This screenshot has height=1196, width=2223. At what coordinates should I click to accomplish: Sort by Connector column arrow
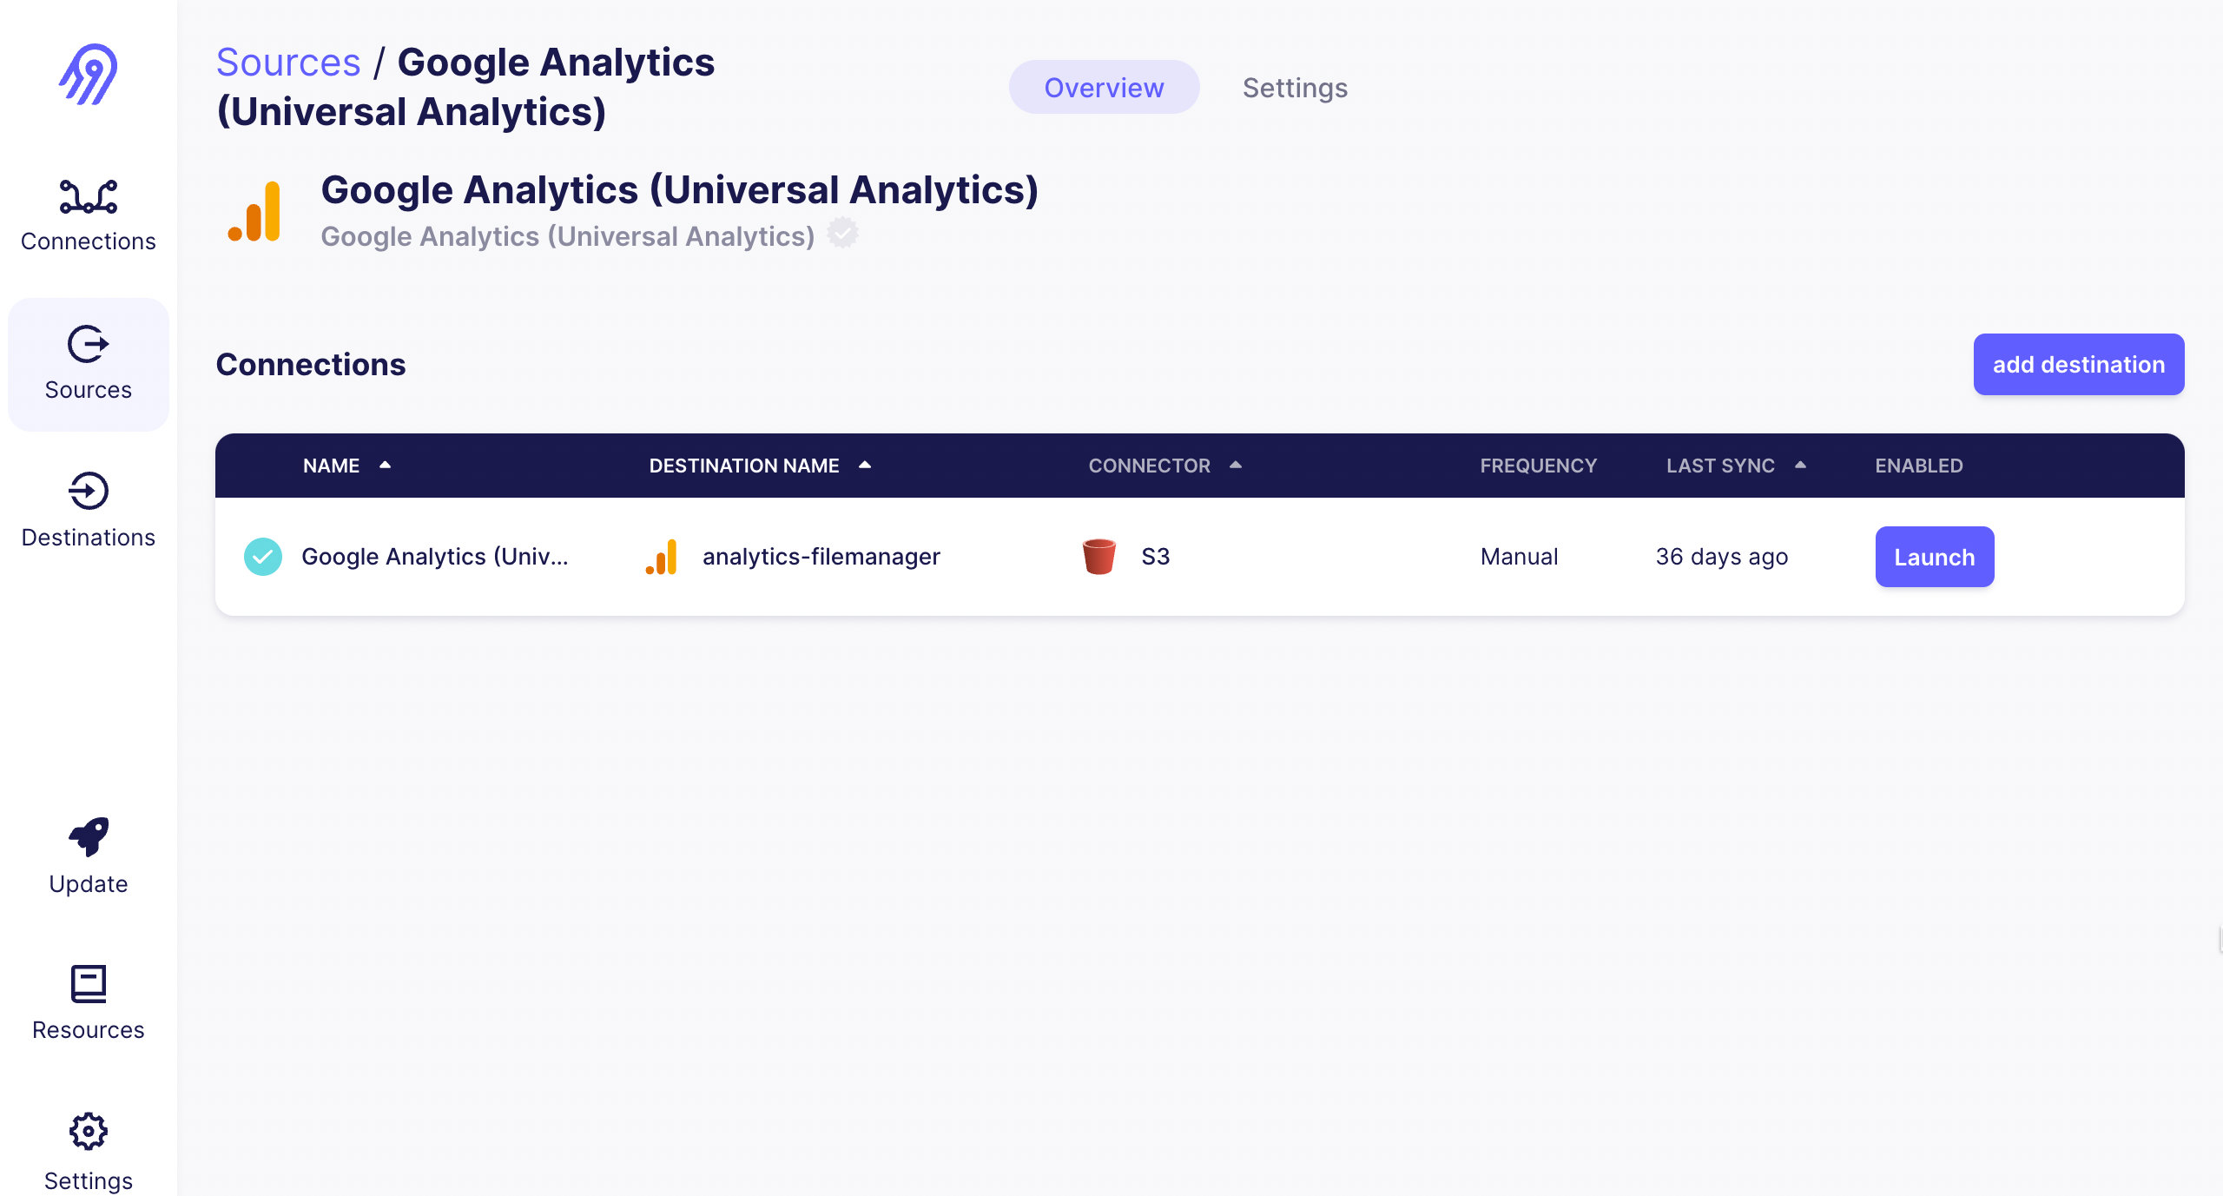pos(1236,466)
